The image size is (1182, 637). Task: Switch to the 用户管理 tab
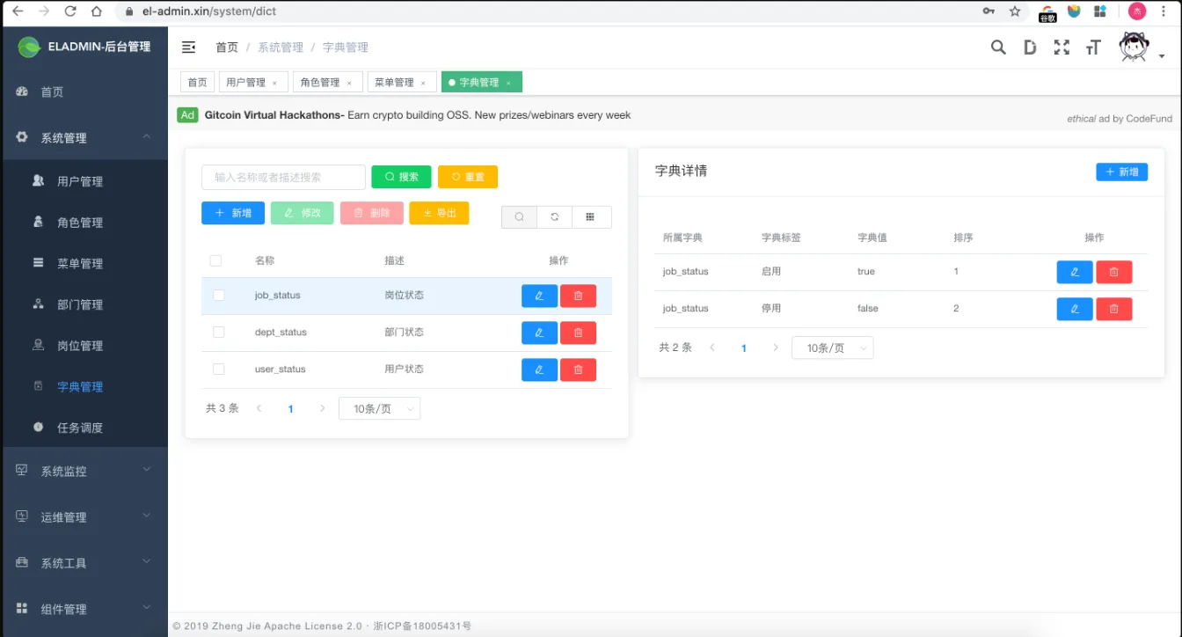click(x=252, y=82)
